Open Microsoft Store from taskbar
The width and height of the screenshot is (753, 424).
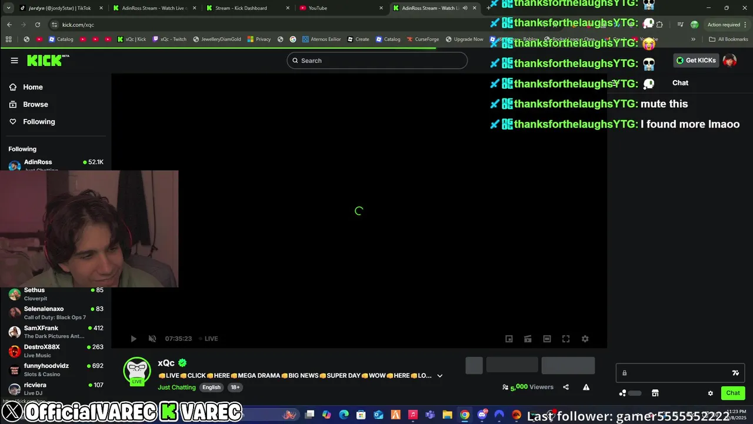tap(361, 415)
